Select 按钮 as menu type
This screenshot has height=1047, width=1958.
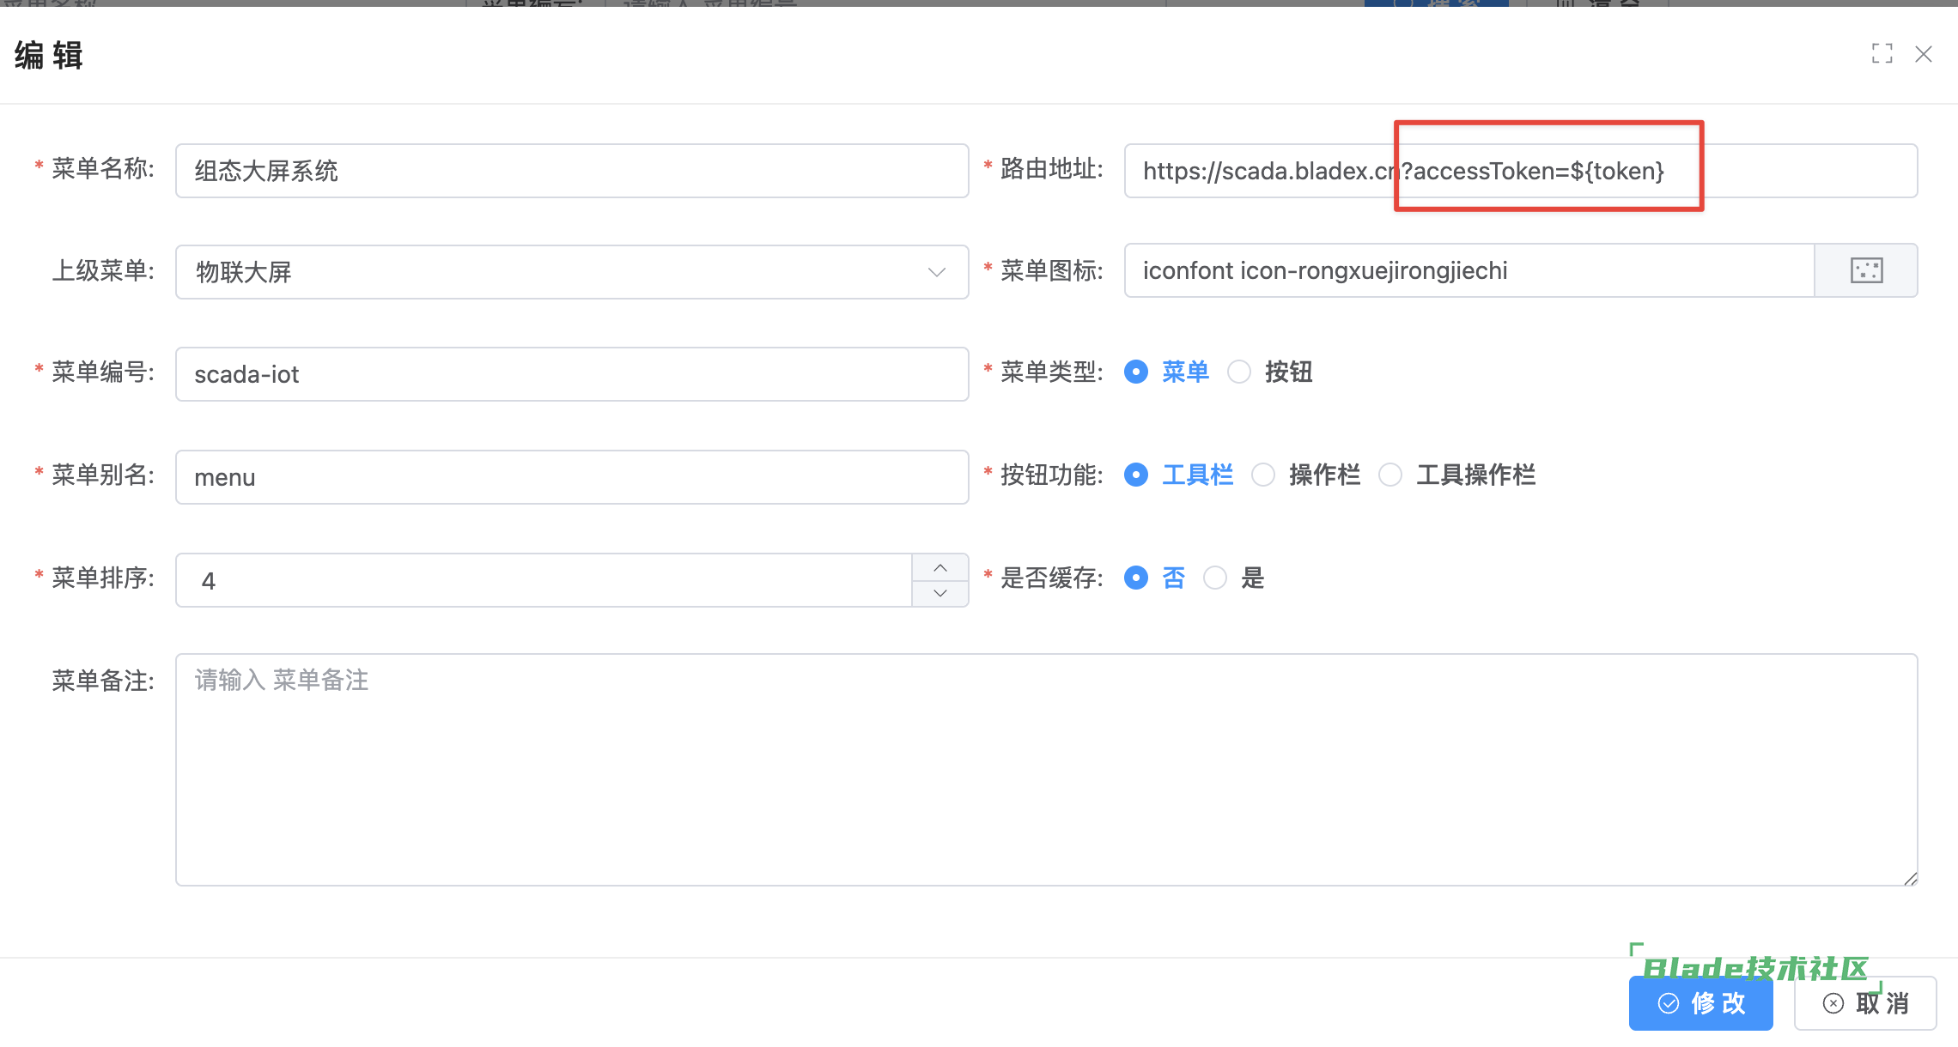1239,372
